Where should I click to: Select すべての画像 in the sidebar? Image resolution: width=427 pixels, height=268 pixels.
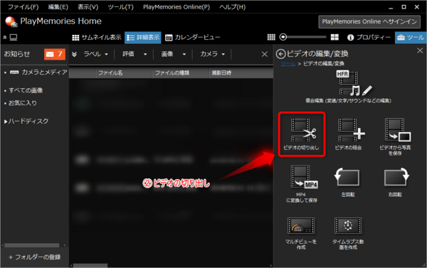[26, 90]
